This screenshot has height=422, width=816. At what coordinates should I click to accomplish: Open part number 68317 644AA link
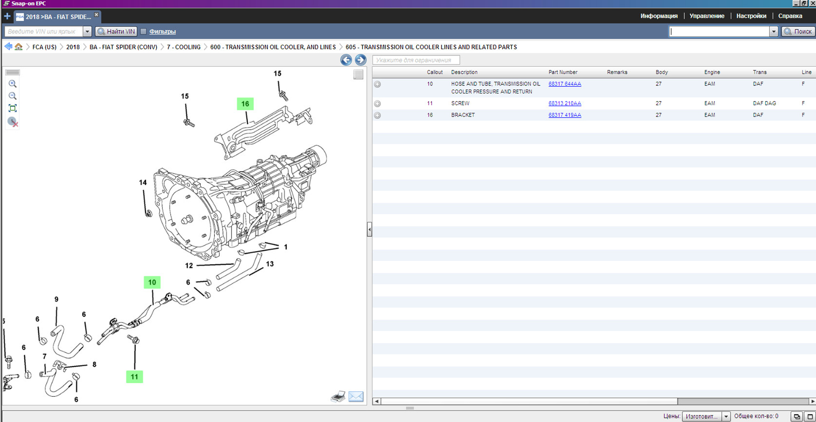[x=564, y=84]
